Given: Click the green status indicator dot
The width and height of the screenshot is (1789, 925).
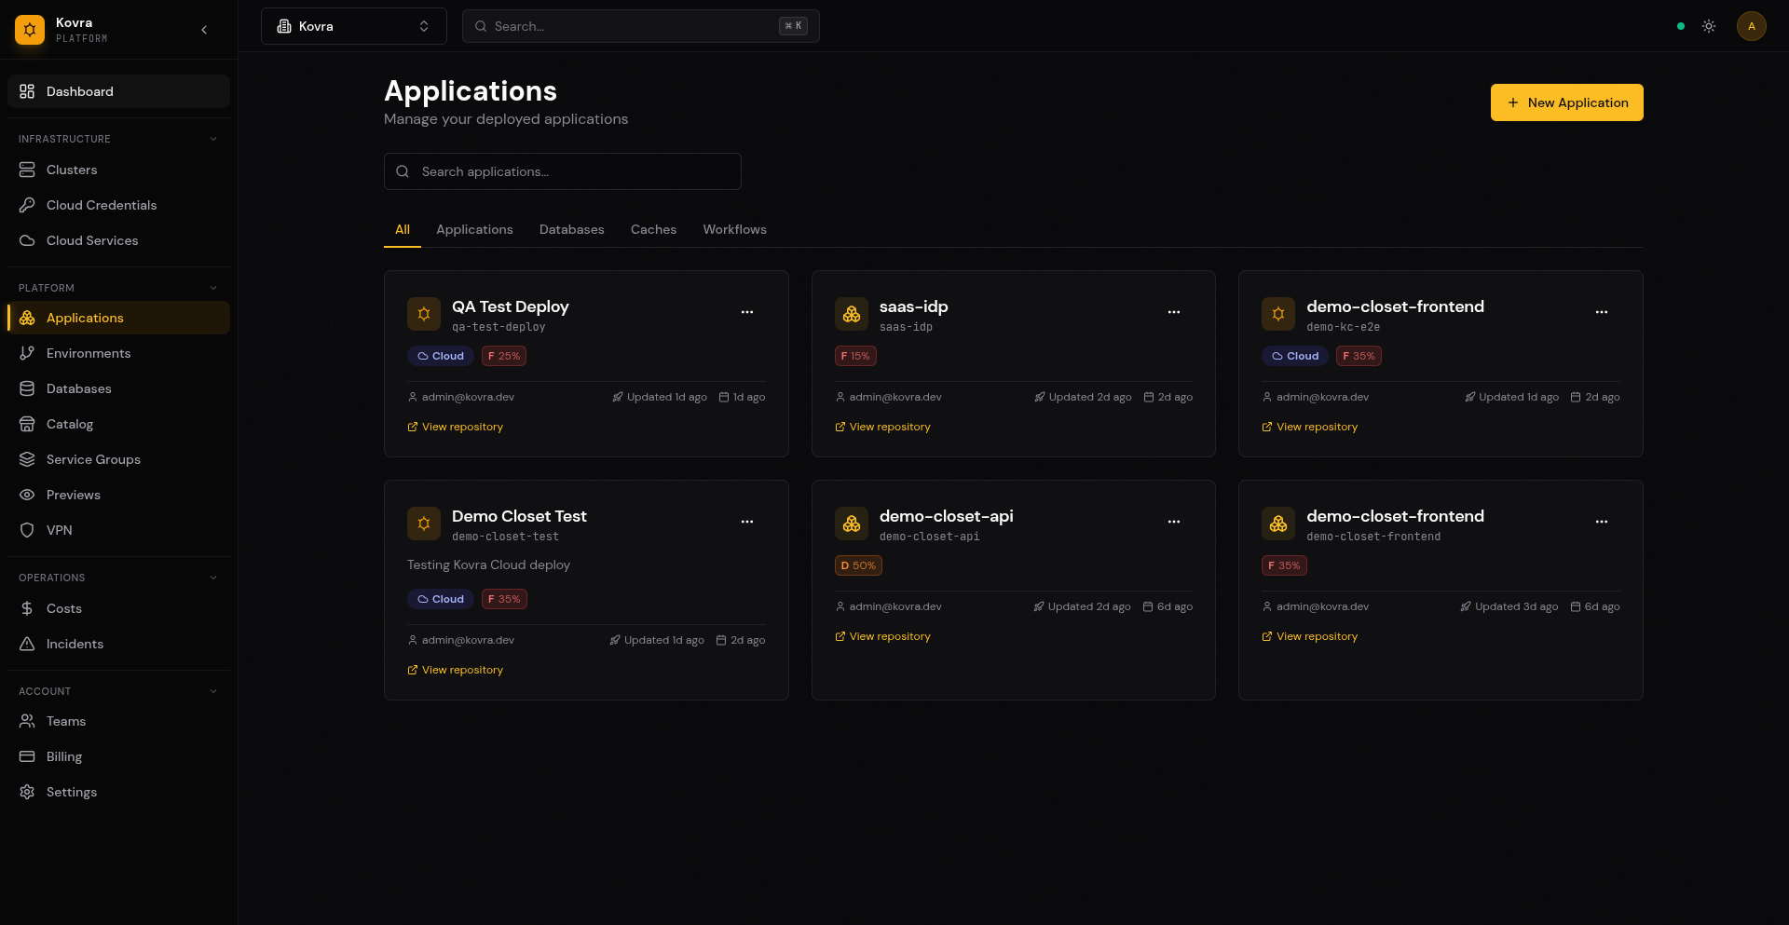Looking at the screenshot, I should [x=1681, y=26].
